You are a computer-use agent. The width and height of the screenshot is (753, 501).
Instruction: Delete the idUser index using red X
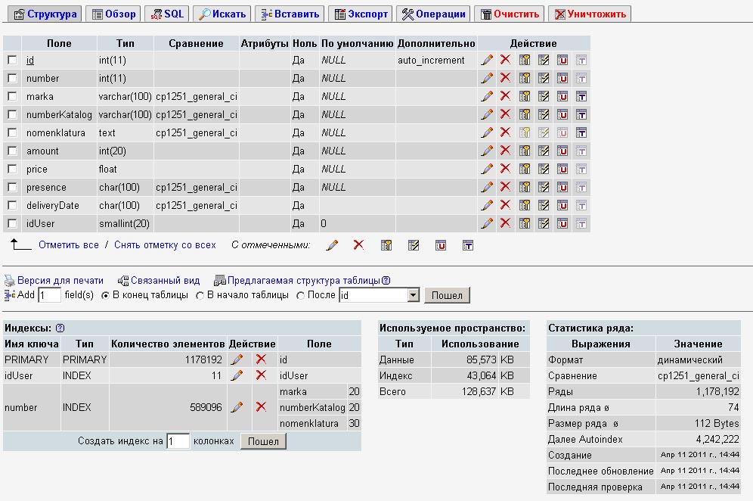coord(261,375)
